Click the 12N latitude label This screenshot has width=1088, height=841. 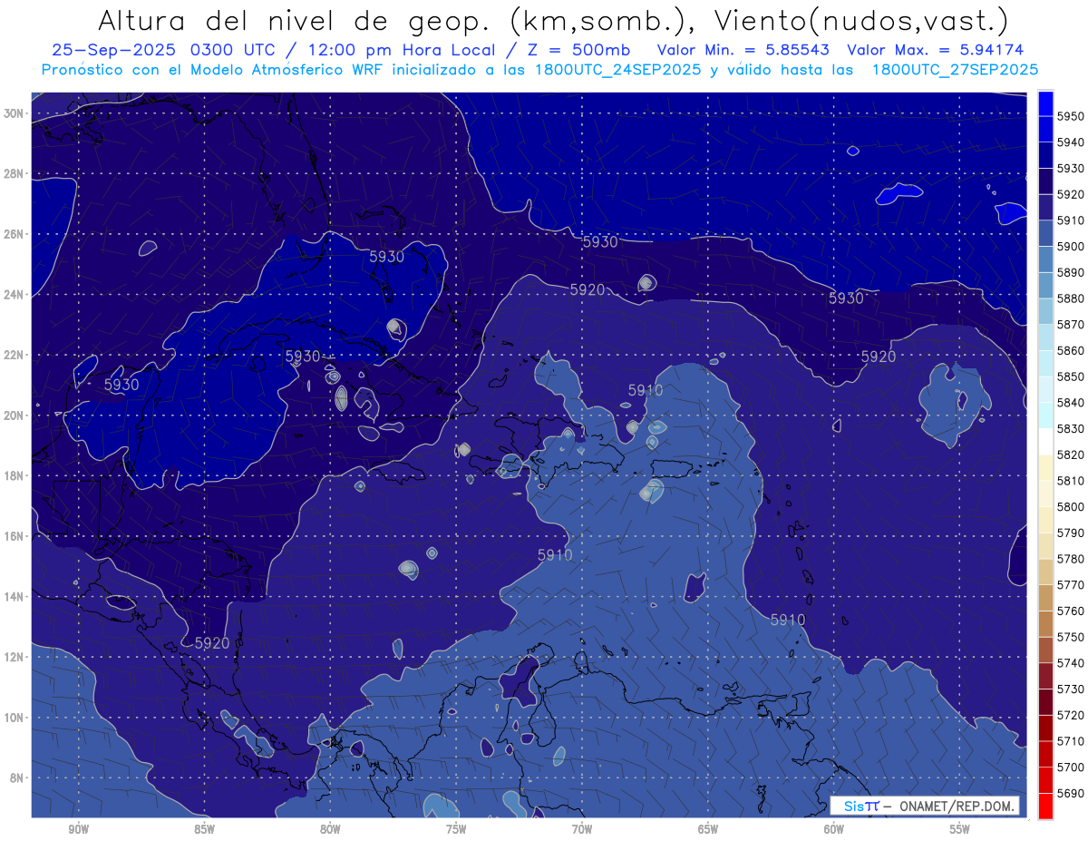click(x=13, y=657)
